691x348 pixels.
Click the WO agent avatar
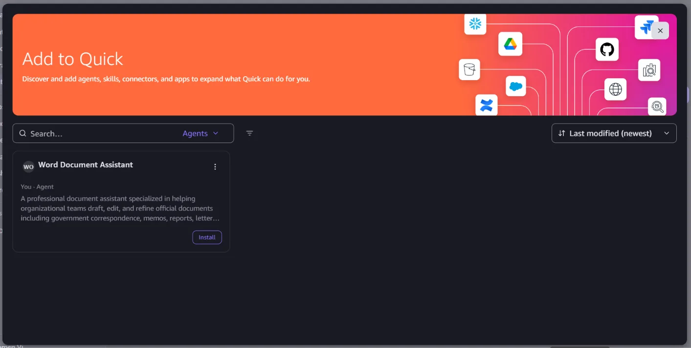coord(28,167)
